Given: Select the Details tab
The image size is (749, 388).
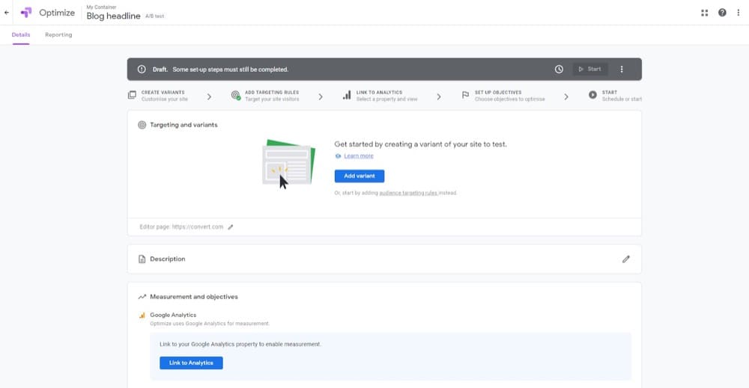Looking at the screenshot, I should coord(21,35).
